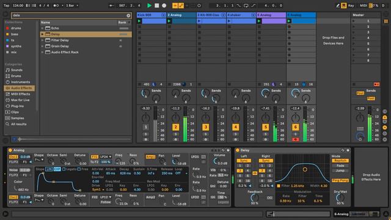Expand the Audio Effect Rack folder

(42, 52)
